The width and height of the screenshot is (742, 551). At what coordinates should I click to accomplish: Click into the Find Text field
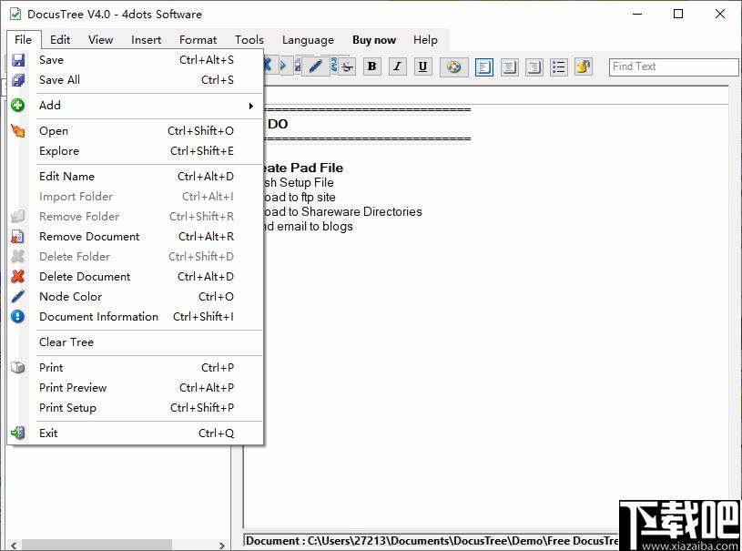pyautogui.click(x=674, y=66)
